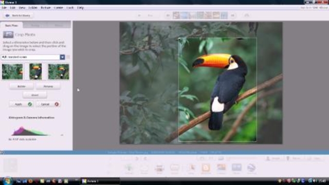Expand the crop dimension dropdown arrow

pos(62,57)
